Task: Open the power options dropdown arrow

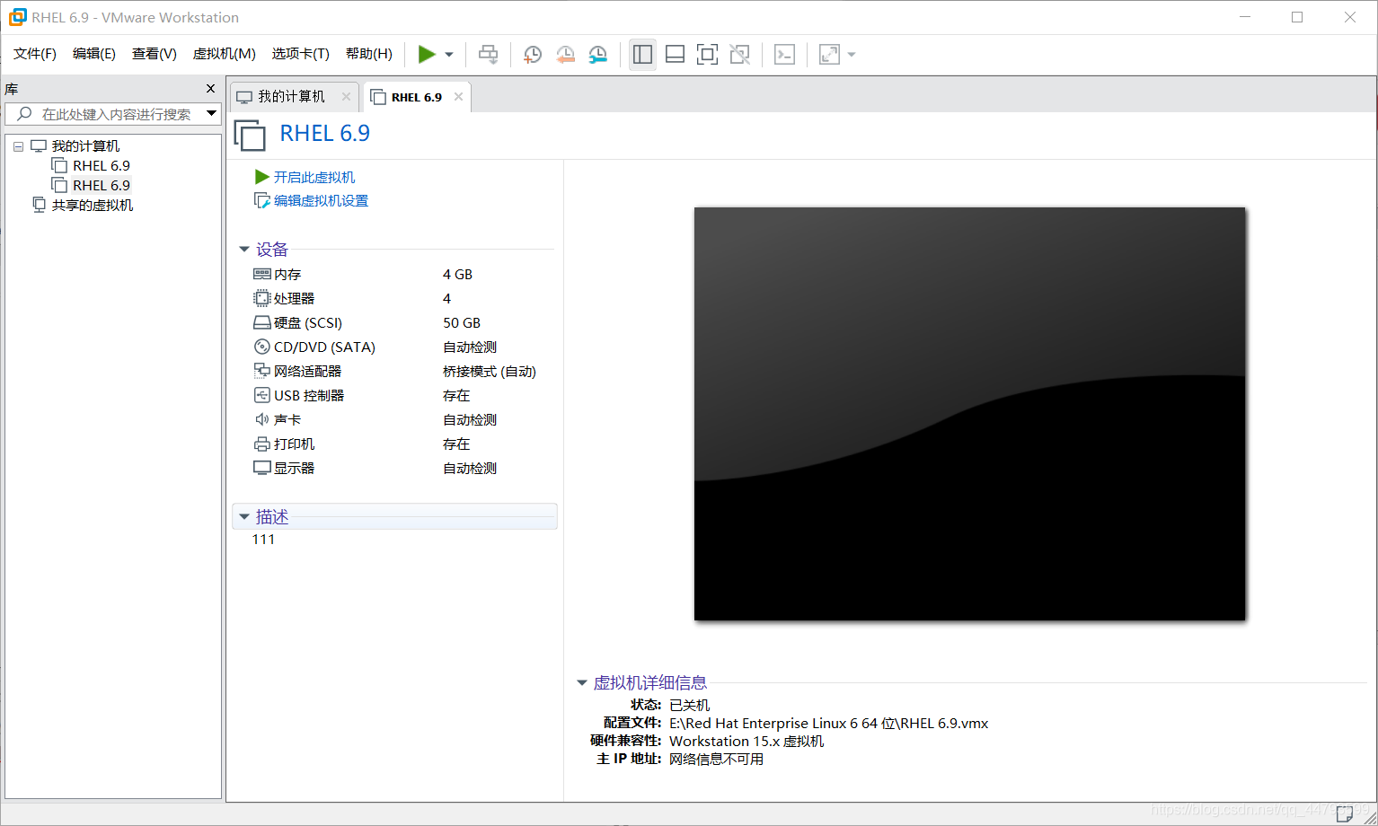Action: point(449,55)
